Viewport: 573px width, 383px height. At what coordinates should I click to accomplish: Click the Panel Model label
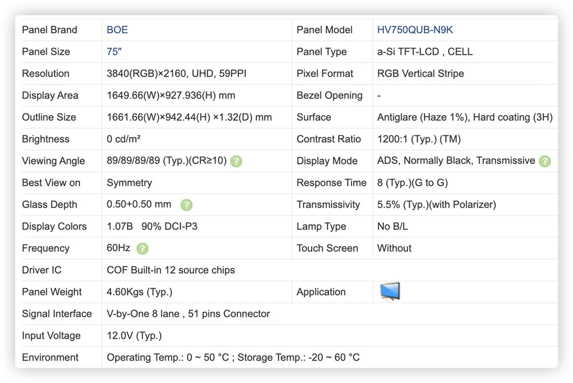click(325, 30)
